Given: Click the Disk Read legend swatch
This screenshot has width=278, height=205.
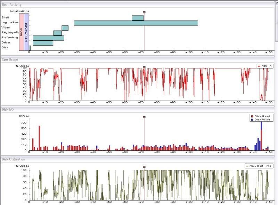Looking at the screenshot, I should (252, 116).
